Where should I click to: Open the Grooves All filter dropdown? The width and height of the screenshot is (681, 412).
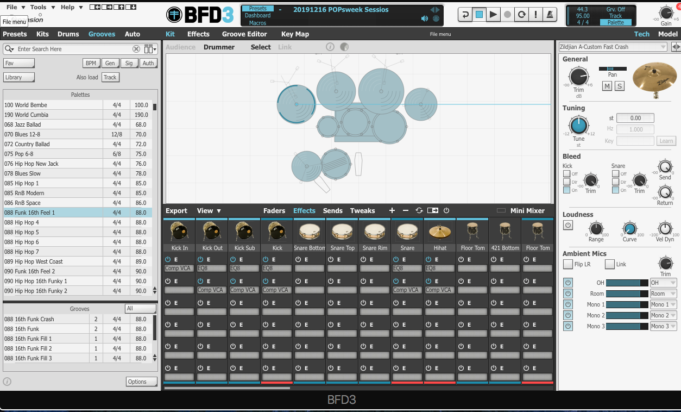coord(141,308)
